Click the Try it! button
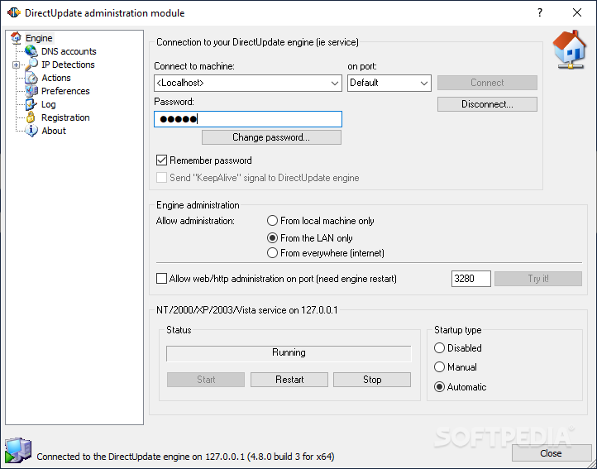597x469 pixels. (538, 279)
